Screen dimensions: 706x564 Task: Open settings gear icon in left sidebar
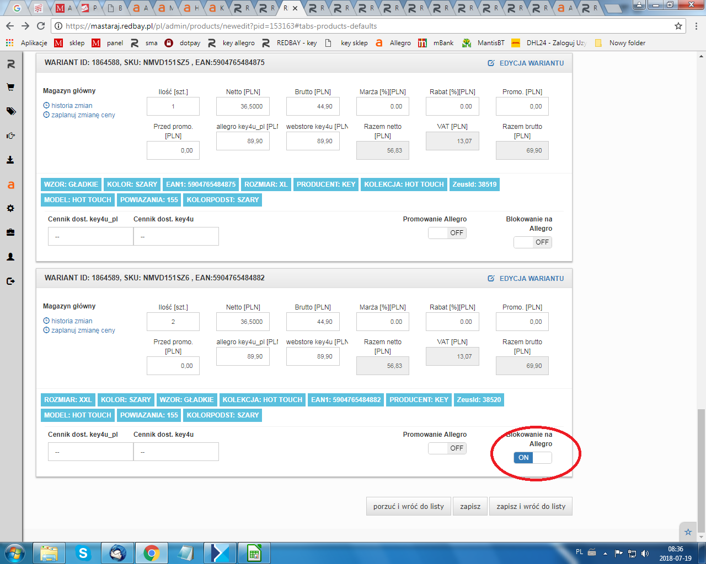[10, 208]
